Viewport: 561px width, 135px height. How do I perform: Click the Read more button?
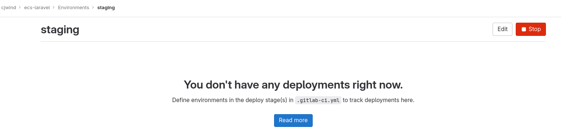coord(293,120)
